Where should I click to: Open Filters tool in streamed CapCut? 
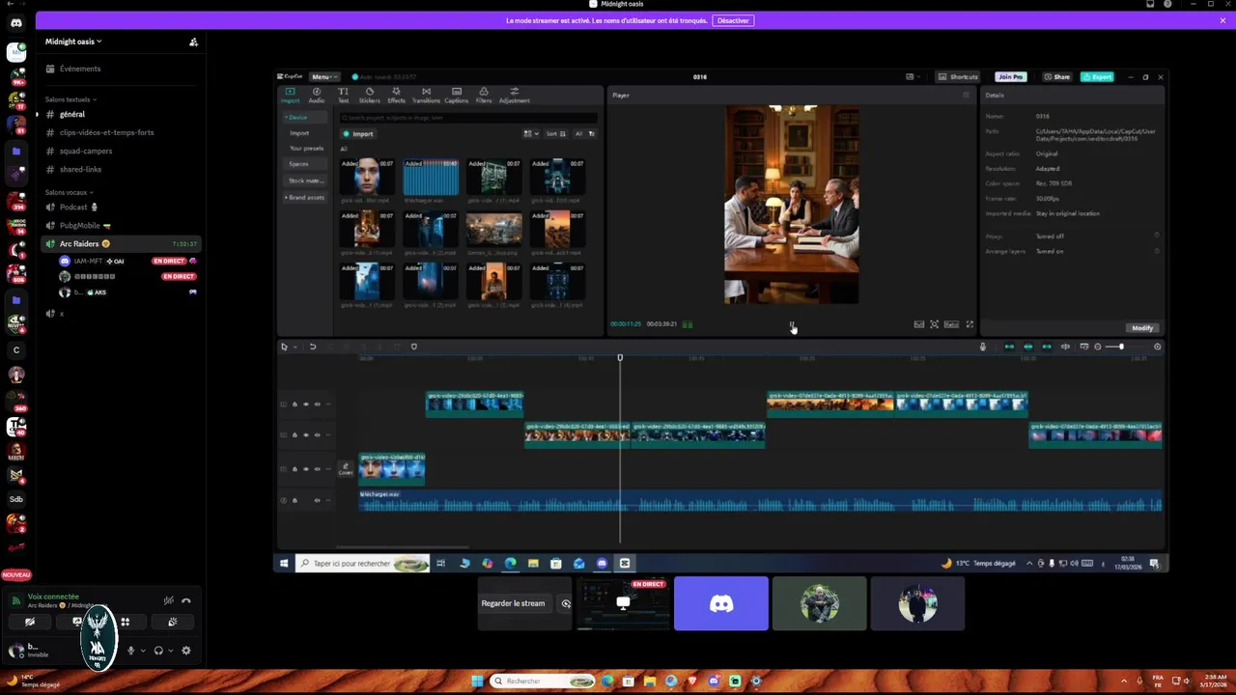click(484, 95)
